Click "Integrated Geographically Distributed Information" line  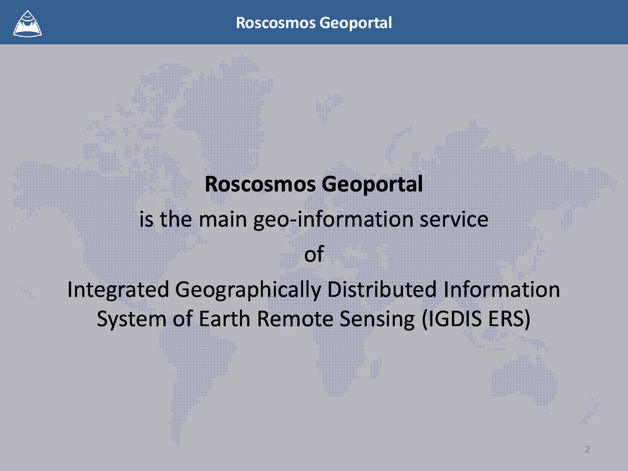click(313, 289)
